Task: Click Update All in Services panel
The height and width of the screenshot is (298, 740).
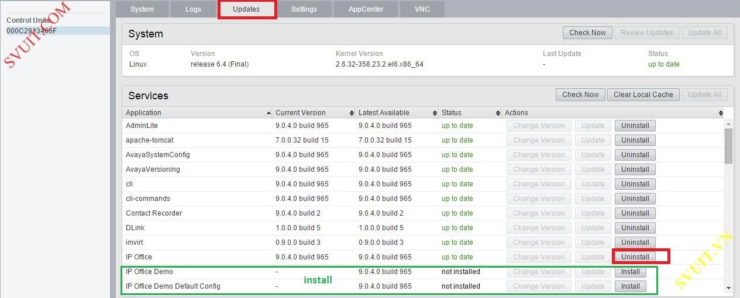Action: click(x=704, y=95)
